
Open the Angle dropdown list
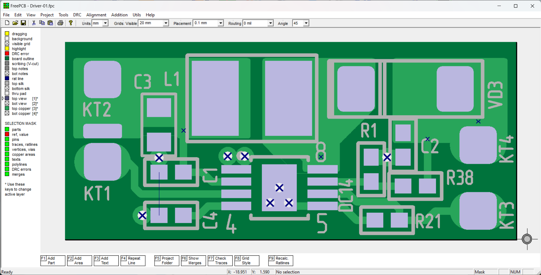coord(306,23)
